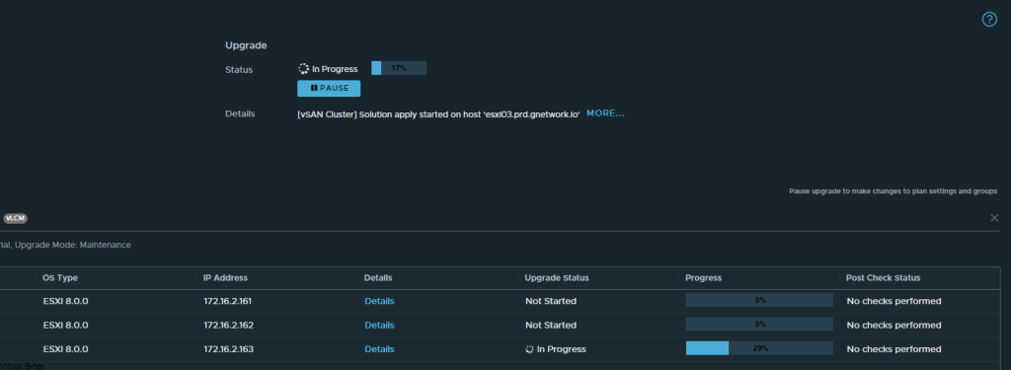1011x370 pixels.
Task: Sort by OS Type column header
Action: (60, 278)
